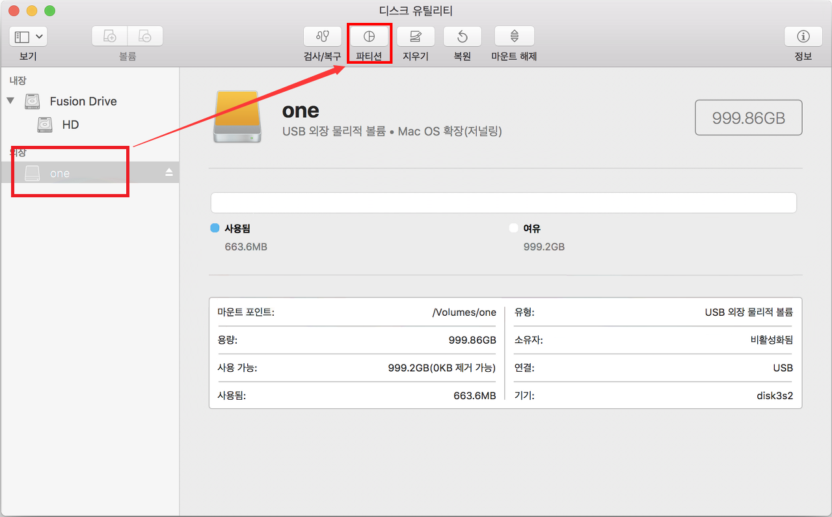Select the HD volume in sidebar
Viewport: 832px width, 517px height.
[70, 124]
